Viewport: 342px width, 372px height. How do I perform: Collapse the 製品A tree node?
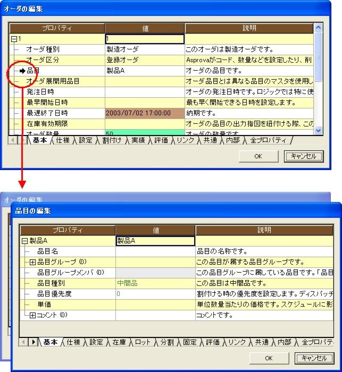24,241
